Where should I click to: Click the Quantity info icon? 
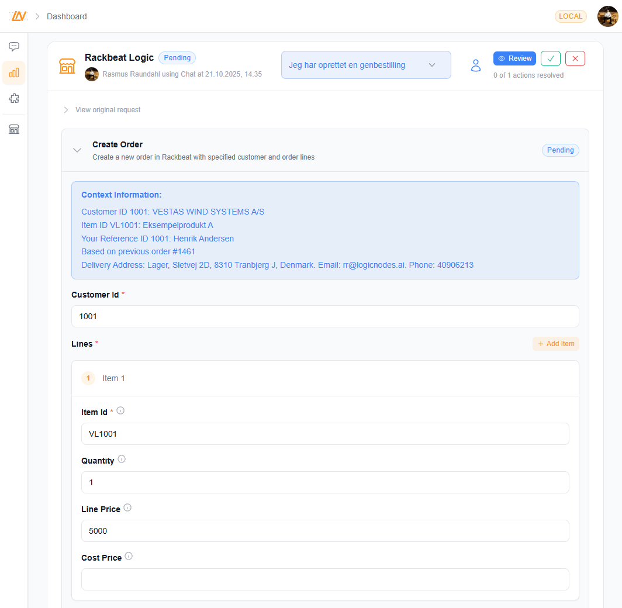tap(122, 460)
